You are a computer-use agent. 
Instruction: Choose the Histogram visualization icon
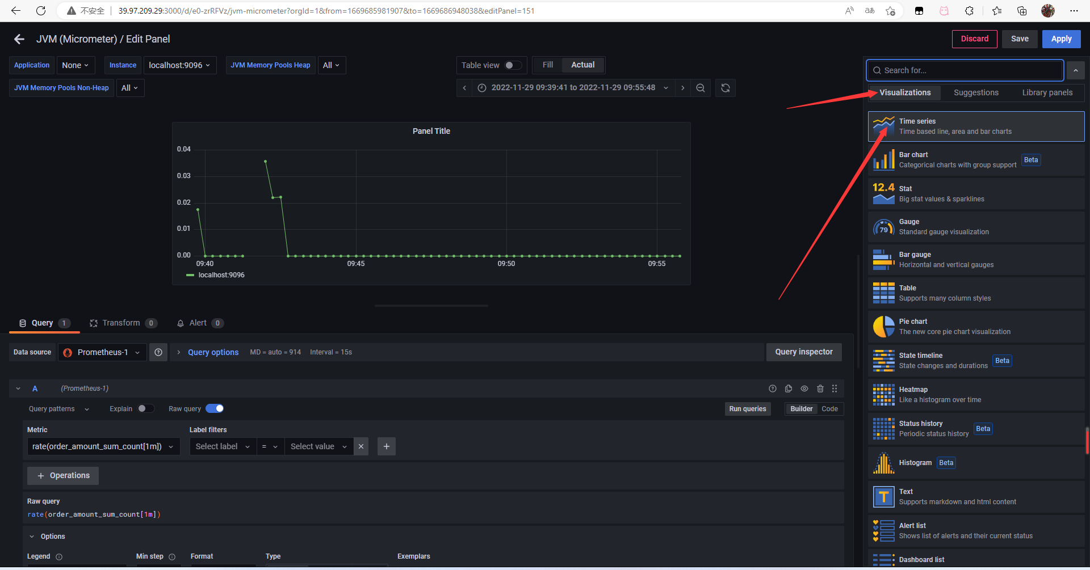coord(883,463)
